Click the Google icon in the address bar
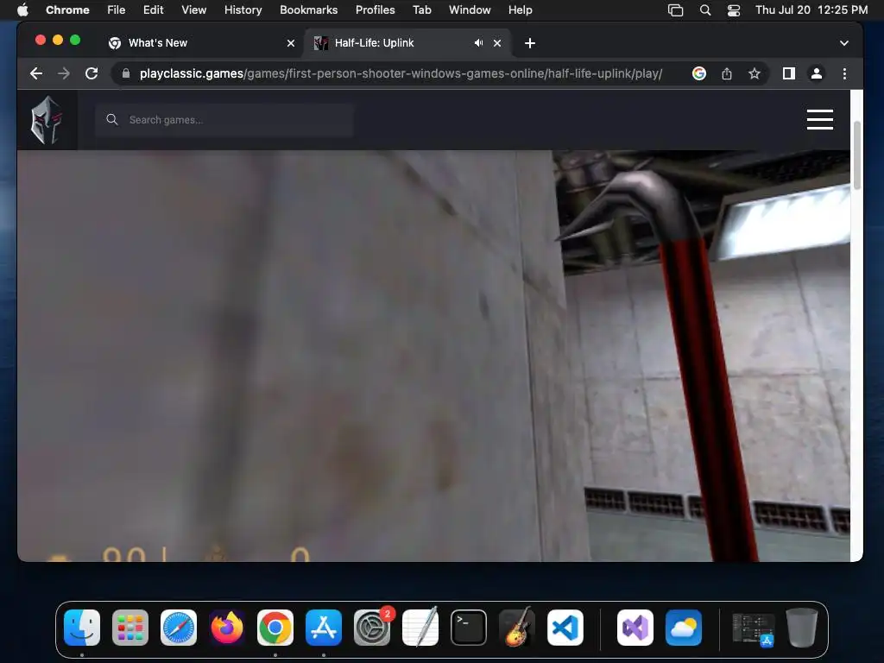Screen dimensions: 884x663 pyautogui.click(x=699, y=73)
